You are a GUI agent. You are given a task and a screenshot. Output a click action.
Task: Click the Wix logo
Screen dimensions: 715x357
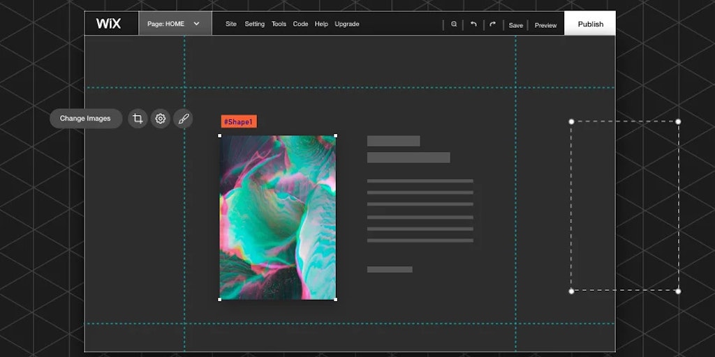click(x=108, y=24)
